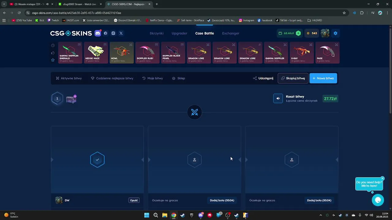Close the 'Do you need help?' popup
Image resolution: width=392 pixels, height=220 pixels.
pos(383,178)
